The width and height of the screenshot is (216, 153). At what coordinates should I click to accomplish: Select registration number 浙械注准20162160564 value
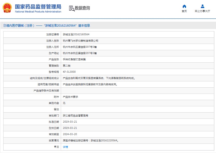(x=76, y=34)
